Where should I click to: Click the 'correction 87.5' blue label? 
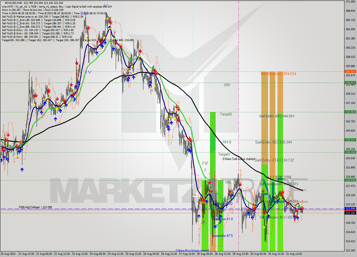[223, 236]
